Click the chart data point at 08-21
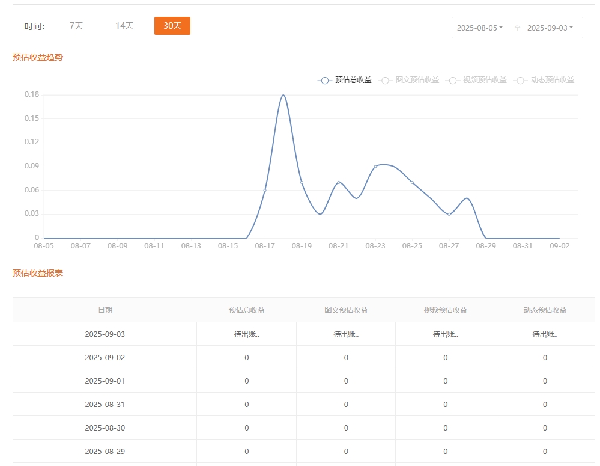Image resolution: width=600 pixels, height=466 pixels. pyautogui.click(x=339, y=182)
